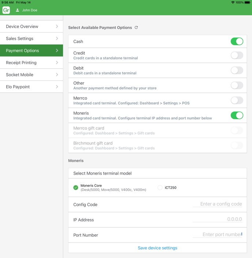Click the 'Birchmount gift card' label
The height and width of the screenshot is (258, 252).
pos(93,143)
